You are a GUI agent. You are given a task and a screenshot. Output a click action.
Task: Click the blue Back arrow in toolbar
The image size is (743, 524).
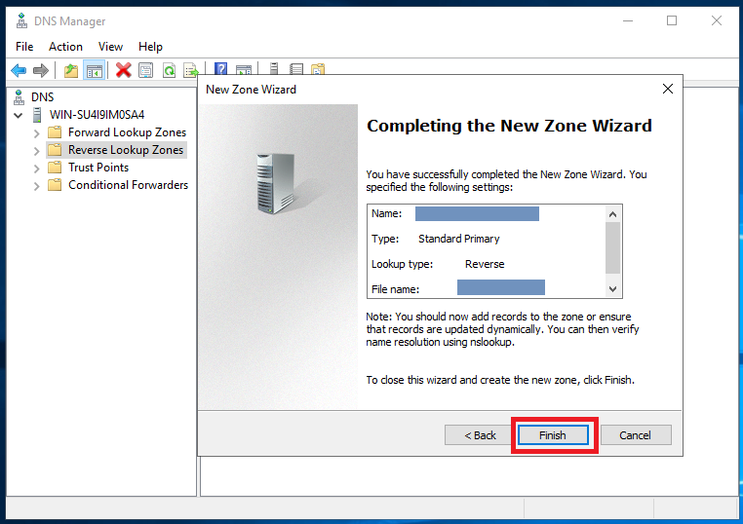point(19,70)
